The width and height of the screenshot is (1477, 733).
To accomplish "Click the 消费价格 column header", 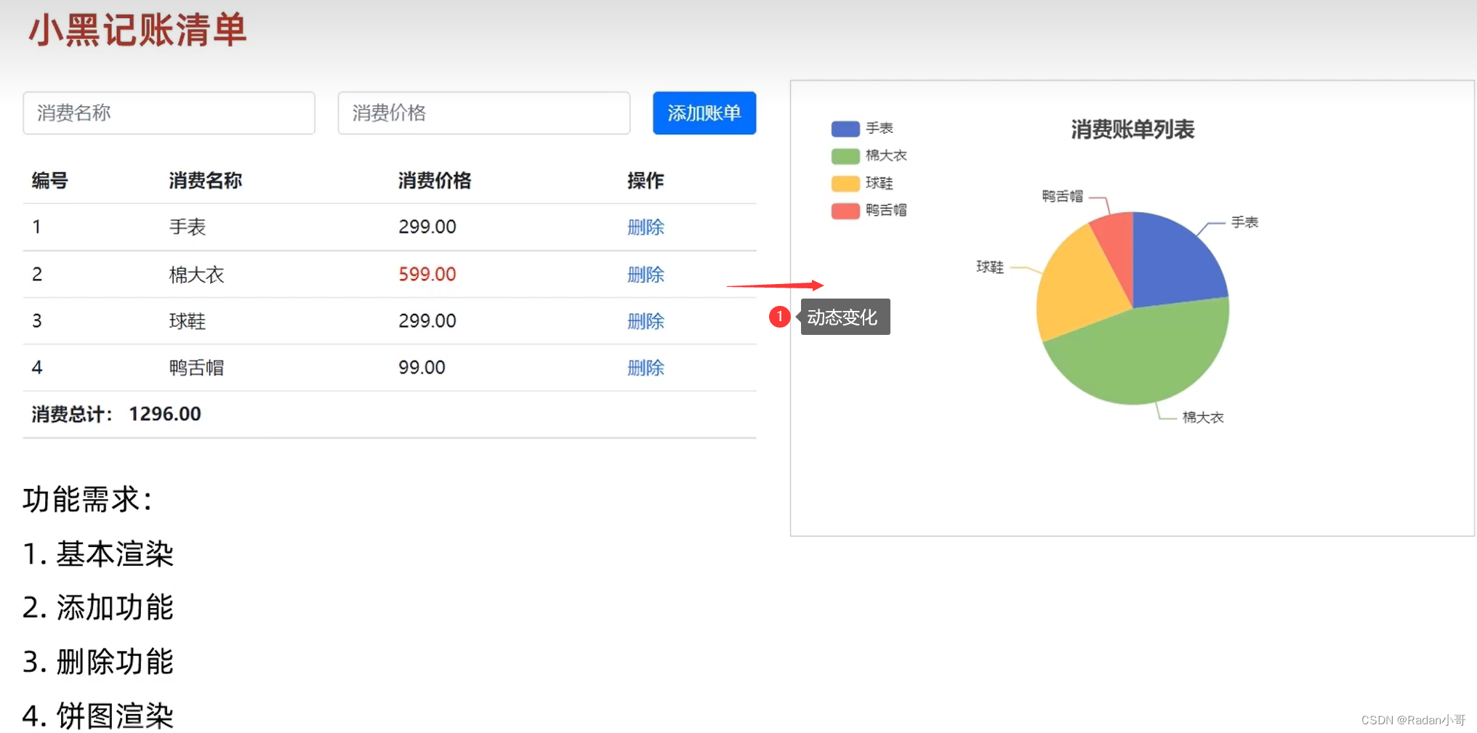I will [435, 181].
